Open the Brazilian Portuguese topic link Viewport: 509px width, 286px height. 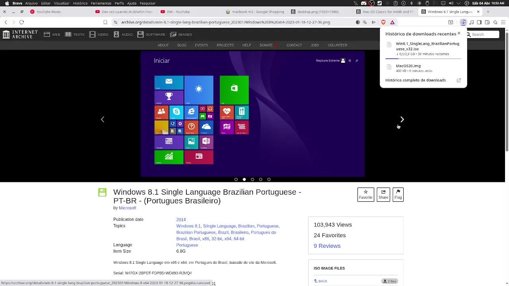(x=196, y=232)
